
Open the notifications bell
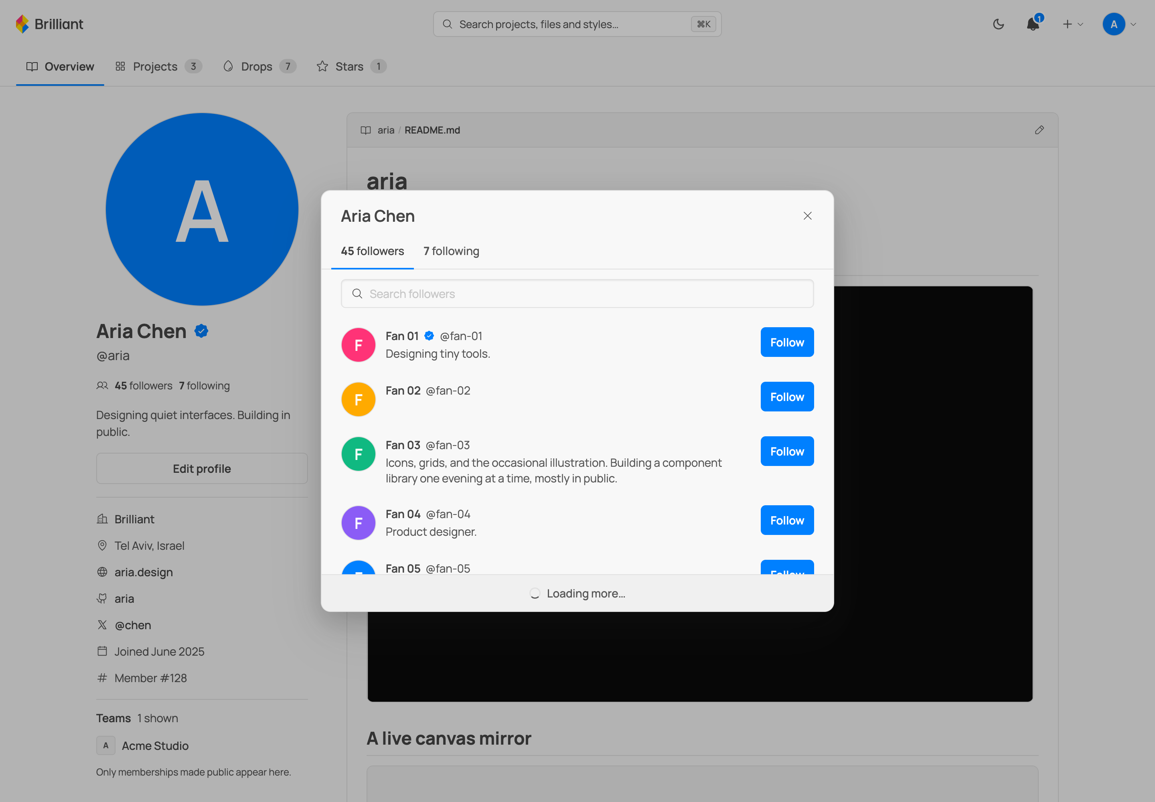pos(1033,24)
